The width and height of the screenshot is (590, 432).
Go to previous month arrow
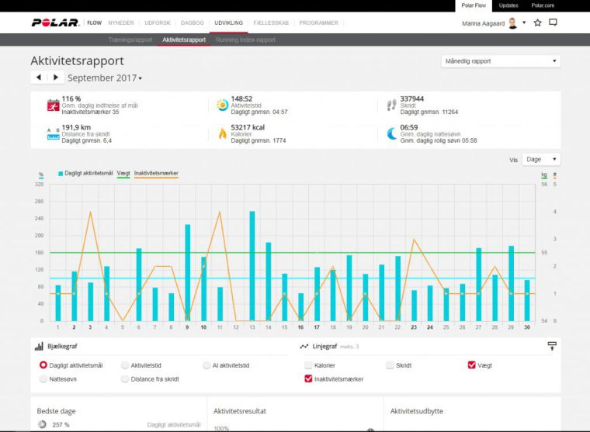[38, 78]
